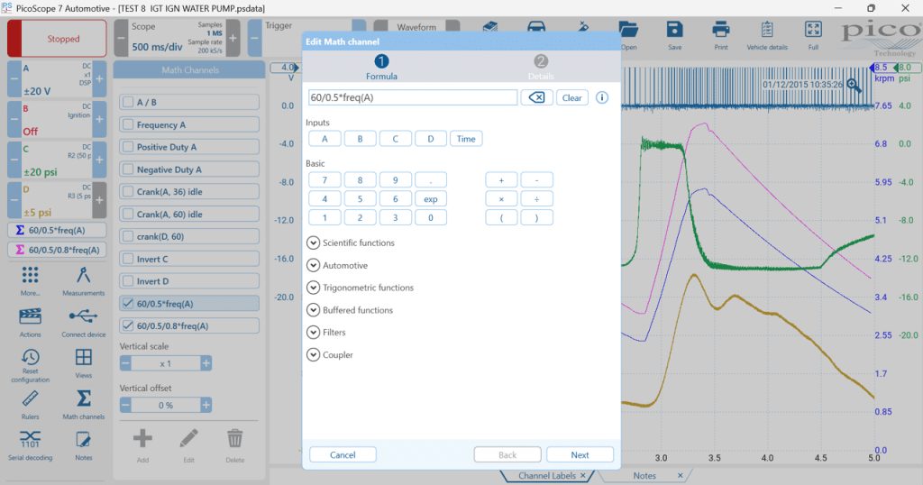Expand the Coupler section
Viewport: 923px width, 485px height.
tap(313, 354)
